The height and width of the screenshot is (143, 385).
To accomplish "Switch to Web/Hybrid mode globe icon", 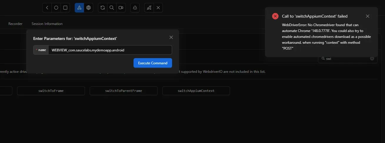I will [89, 8].
